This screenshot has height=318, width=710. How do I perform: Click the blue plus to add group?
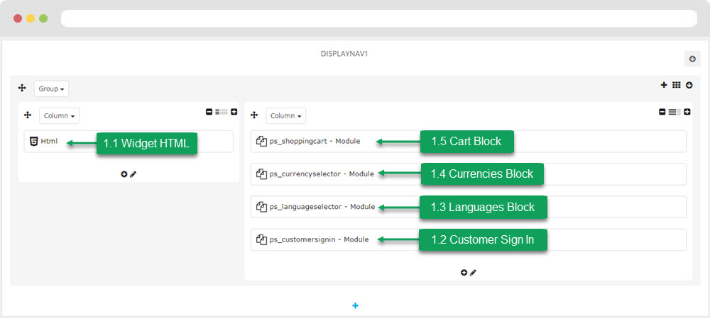(356, 305)
